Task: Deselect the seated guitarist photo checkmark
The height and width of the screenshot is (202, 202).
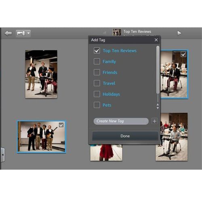Action: [183, 54]
